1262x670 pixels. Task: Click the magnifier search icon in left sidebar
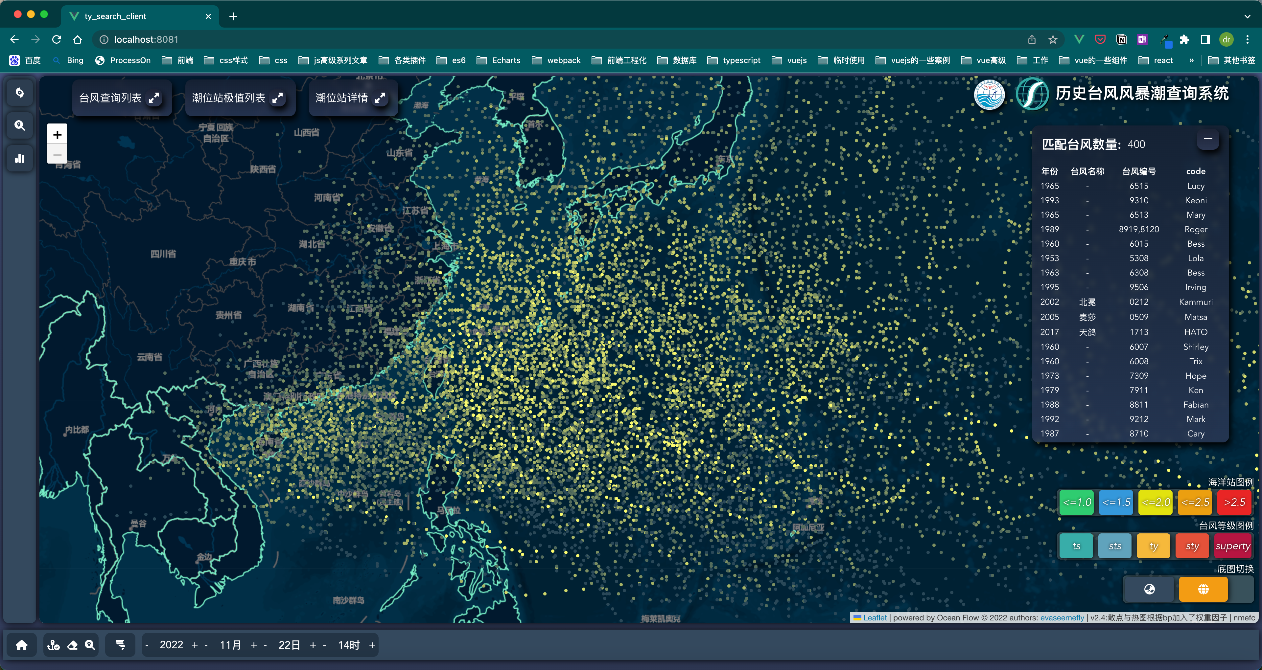click(x=20, y=125)
